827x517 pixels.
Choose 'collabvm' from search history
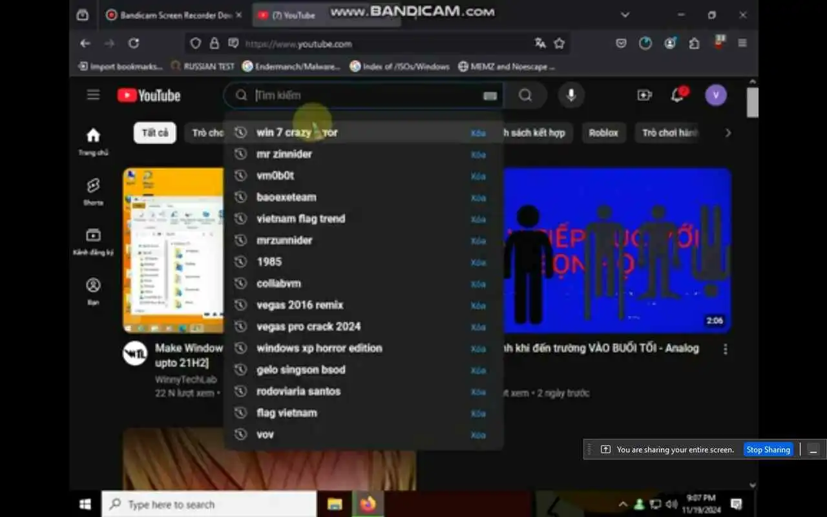363,283
